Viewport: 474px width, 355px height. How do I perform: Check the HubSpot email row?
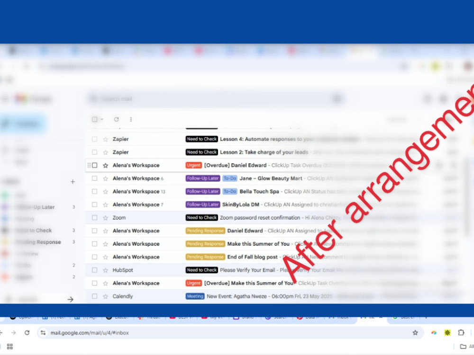pos(95,270)
